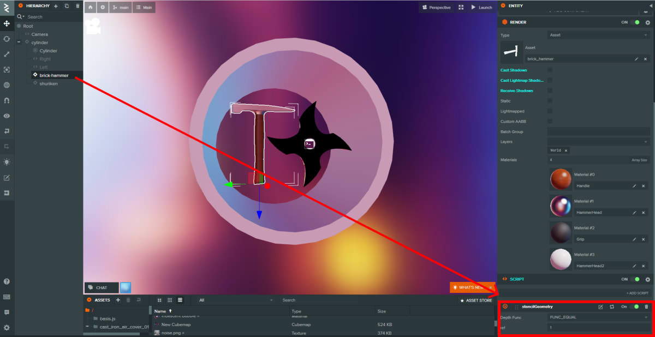Open editor settings gear in left toolbar
The image size is (655, 337).
tap(7, 328)
